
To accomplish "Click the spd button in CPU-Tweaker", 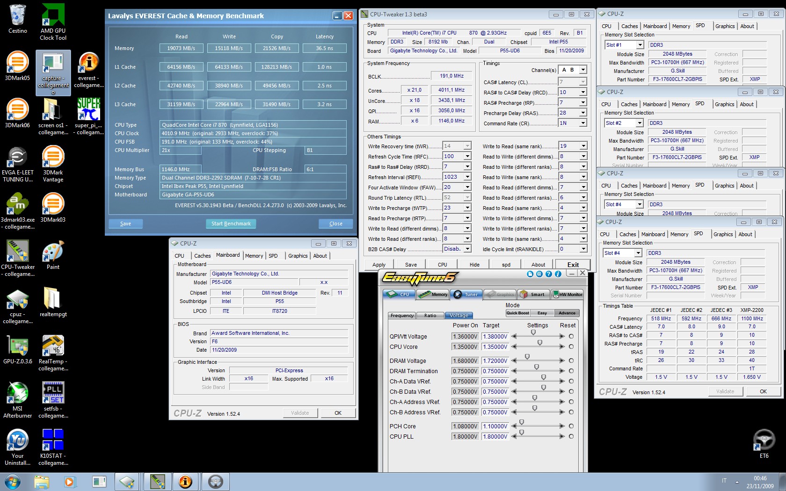I will pos(506,265).
